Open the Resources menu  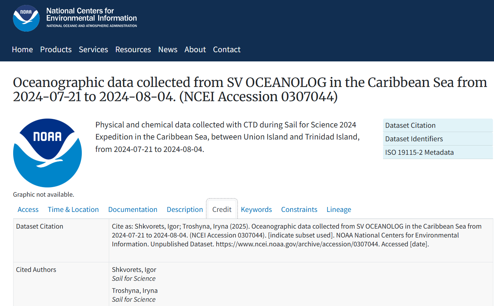pos(133,49)
